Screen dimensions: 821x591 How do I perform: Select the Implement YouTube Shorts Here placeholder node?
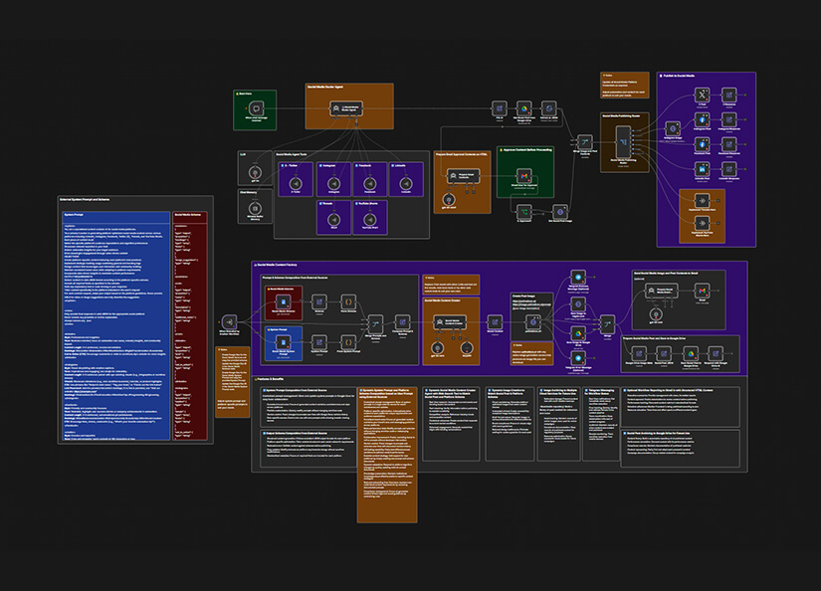[x=703, y=224]
